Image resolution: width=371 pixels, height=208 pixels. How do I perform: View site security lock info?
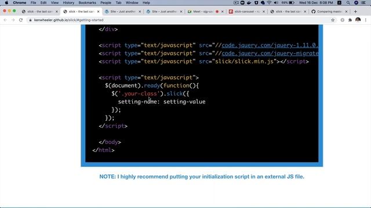pos(30,20)
